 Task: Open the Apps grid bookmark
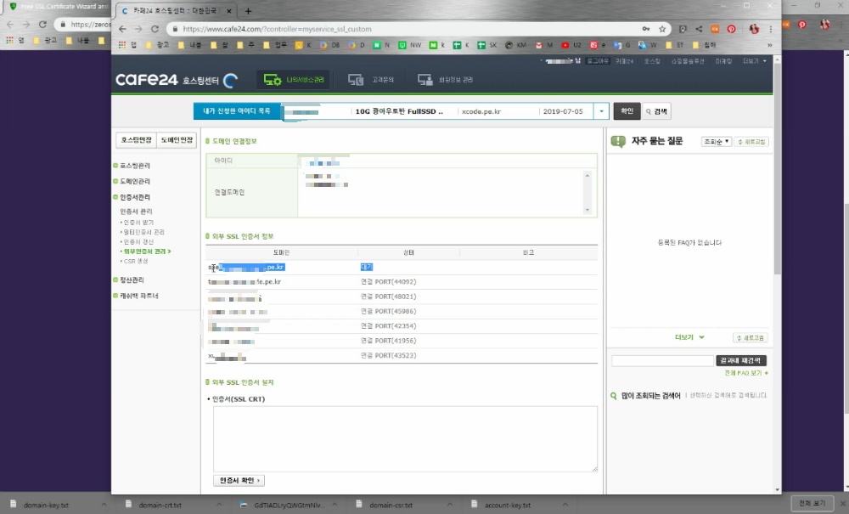127,45
